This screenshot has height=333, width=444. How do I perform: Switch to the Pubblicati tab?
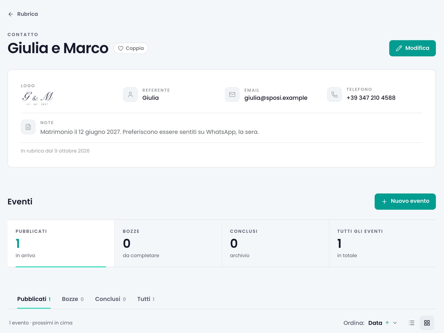tap(34, 299)
